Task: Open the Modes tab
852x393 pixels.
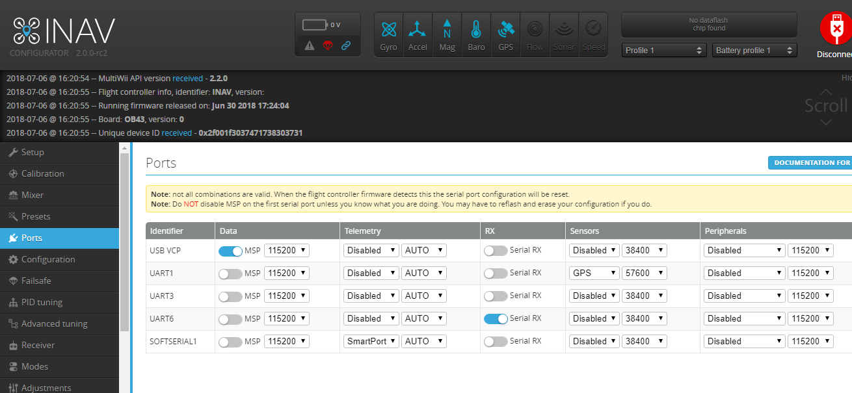Action: pos(60,366)
